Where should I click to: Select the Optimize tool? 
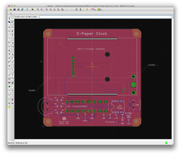tap(13, 62)
